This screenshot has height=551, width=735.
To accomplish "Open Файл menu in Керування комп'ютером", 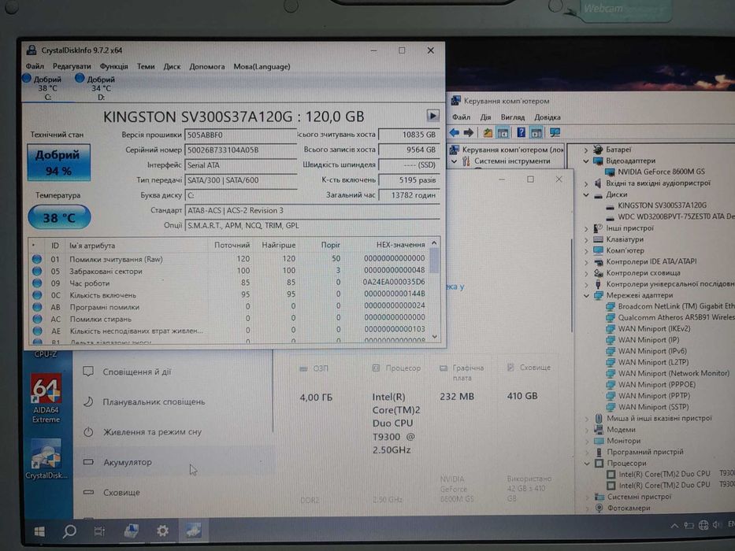I will click(x=461, y=117).
